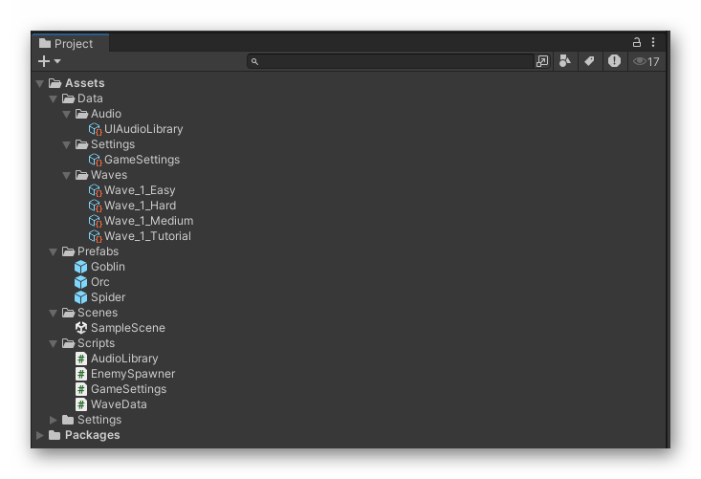The image size is (701, 479).
Task: Select the Wave_1_Hard asset
Action: [140, 206]
